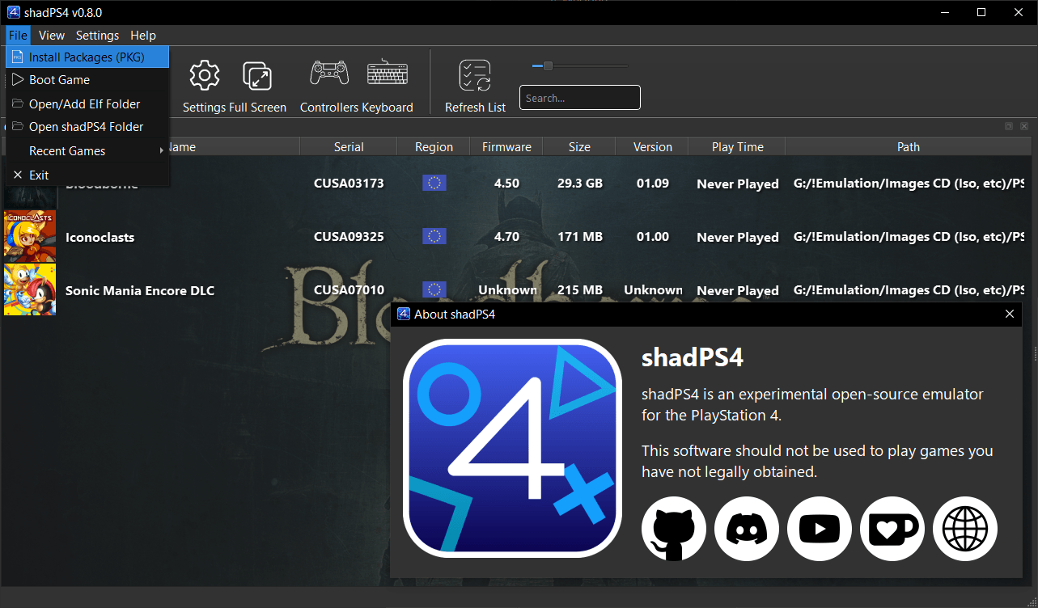Select the Iconoclasts game name
This screenshot has height=608, width=1038.
click(x=100, y=237)
